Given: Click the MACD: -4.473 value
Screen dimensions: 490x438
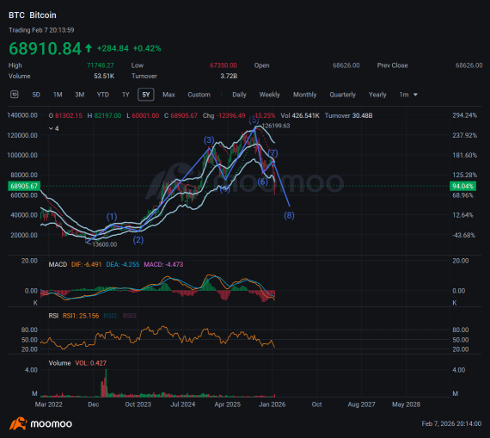Looking at the screenshot, I should point(163,265).
